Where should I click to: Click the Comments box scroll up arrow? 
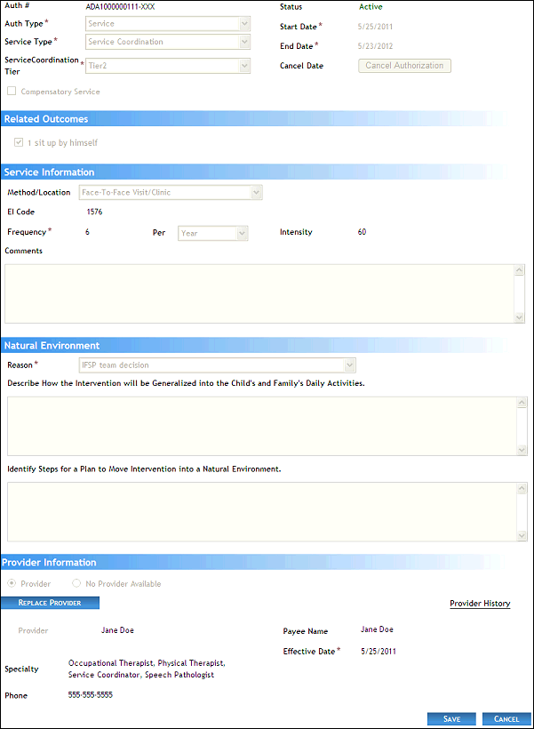(520, 271)
